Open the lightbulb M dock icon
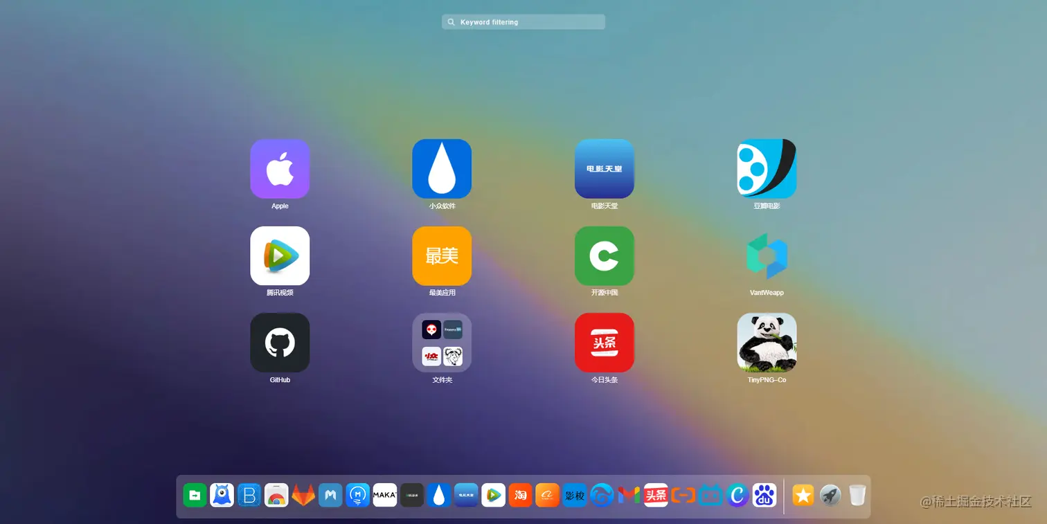 pyautogui.click(x=357, y=495)
